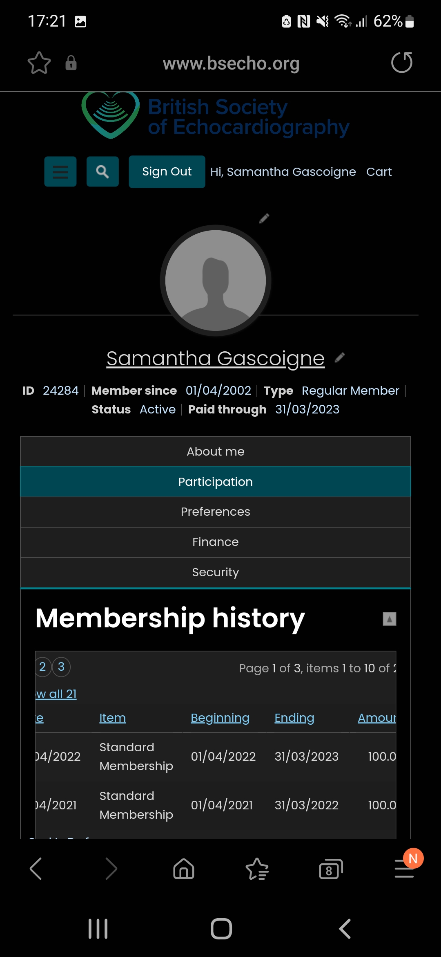
Task: Edit profile photo using pencil icon
Action: (x=264, y=218)
